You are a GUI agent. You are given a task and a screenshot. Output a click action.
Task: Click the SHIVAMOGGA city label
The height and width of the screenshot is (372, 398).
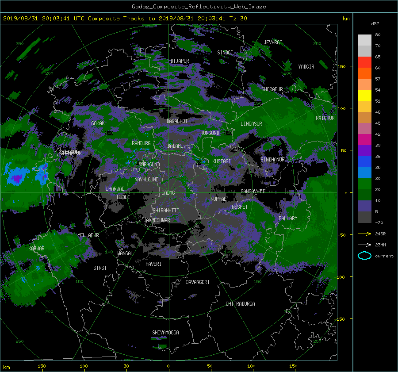(x=165, y=333)
